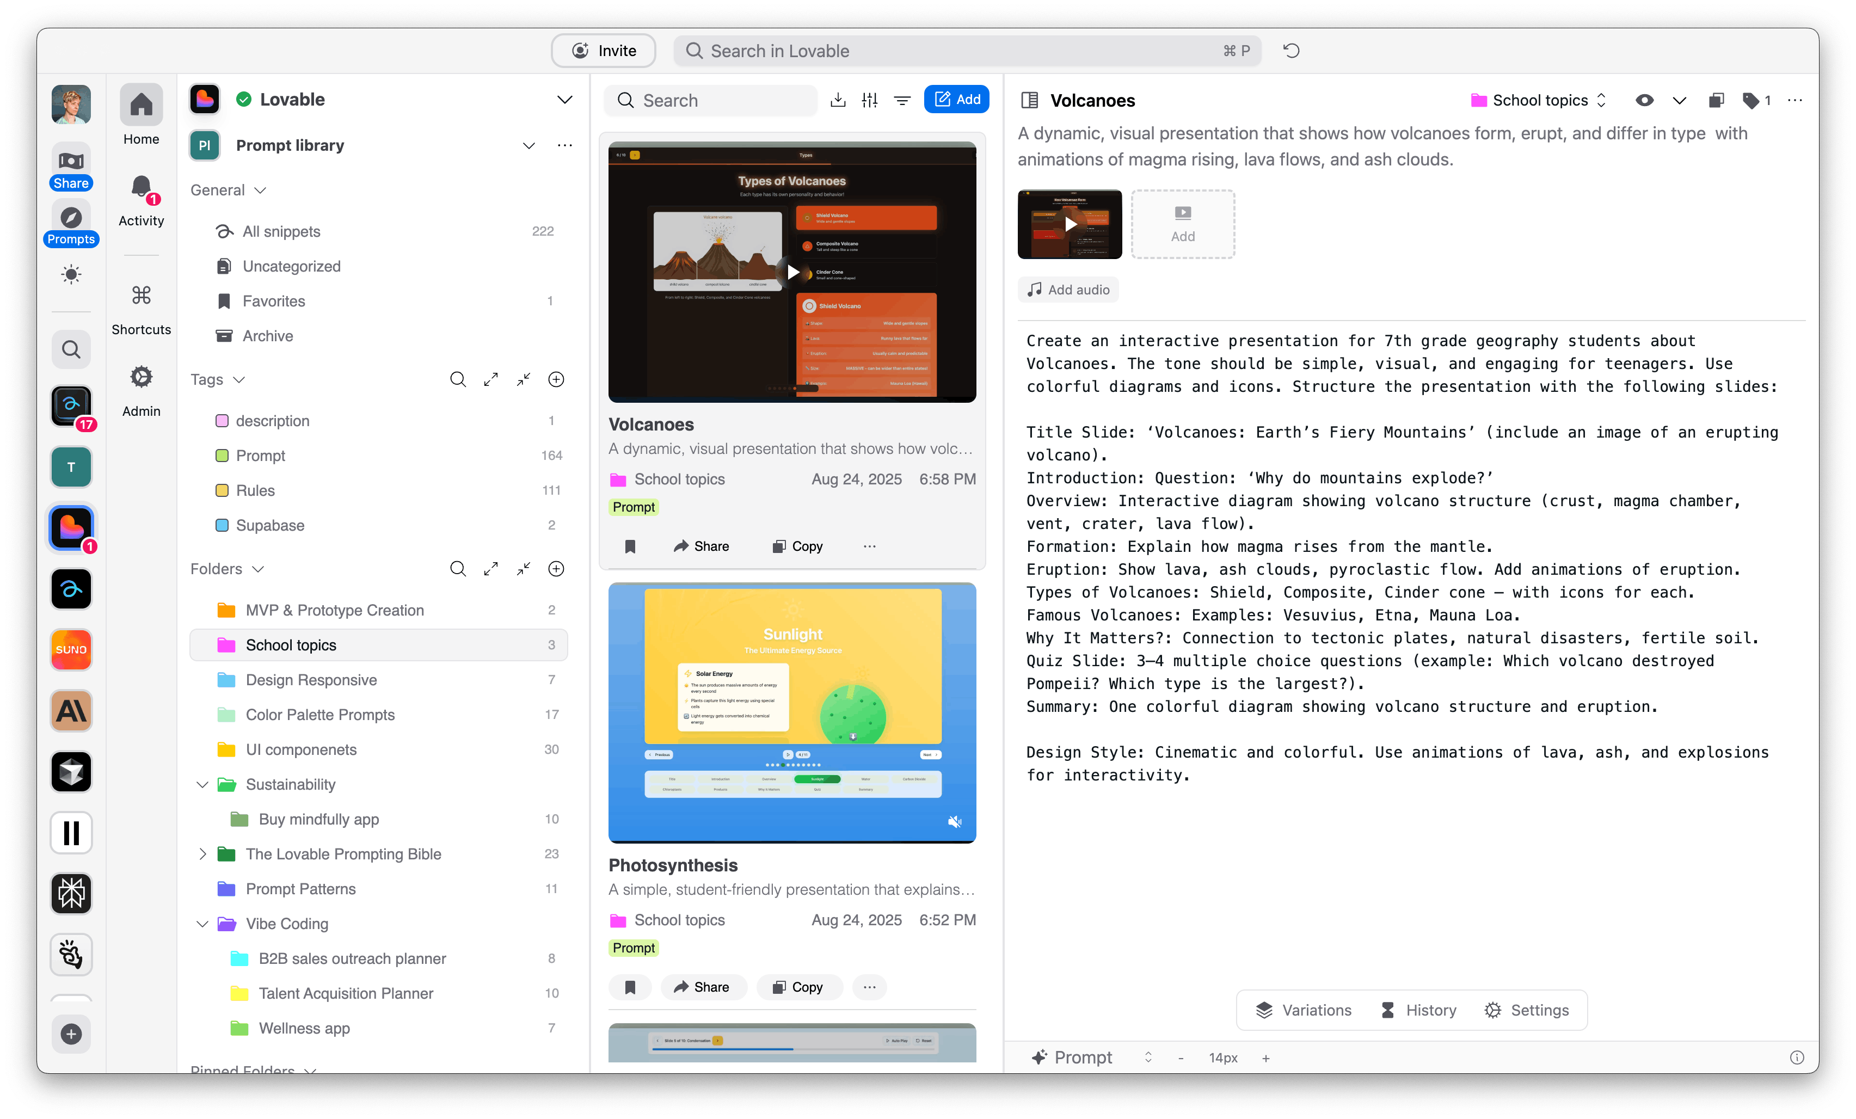Click the add tag plus icon

coord(556,379)
